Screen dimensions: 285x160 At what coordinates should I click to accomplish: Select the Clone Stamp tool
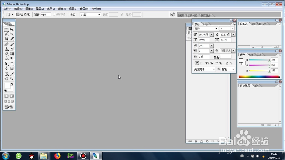[6, 49]
